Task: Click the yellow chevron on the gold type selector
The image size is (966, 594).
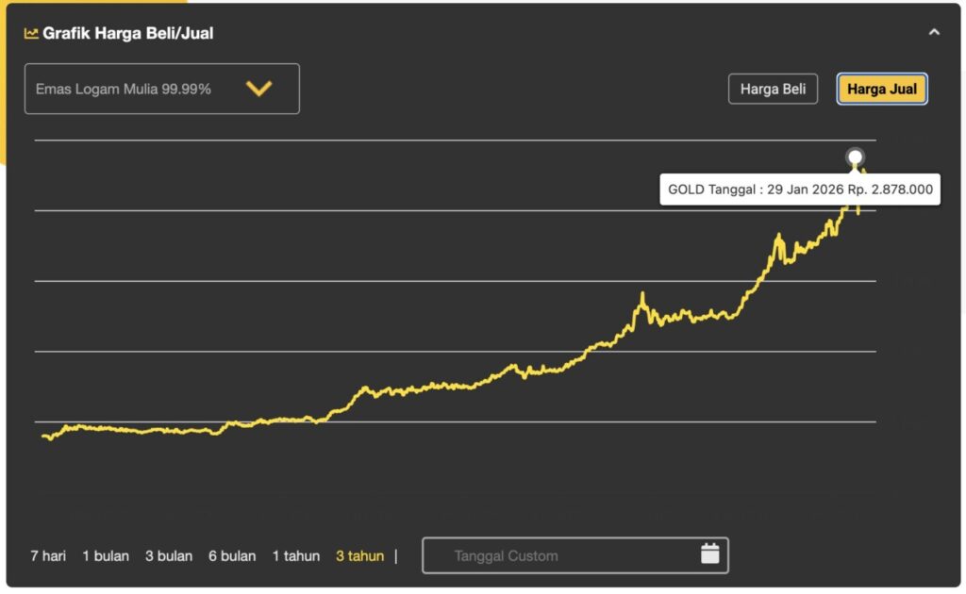Action: pos(260,89)
